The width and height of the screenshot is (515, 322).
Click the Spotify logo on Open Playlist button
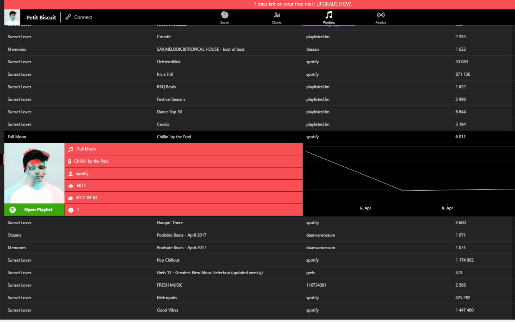[x=12, y=210]
